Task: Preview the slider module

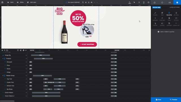Action: point(173,99)
